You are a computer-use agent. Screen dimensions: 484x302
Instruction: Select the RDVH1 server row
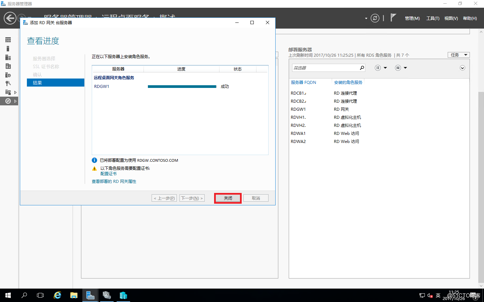(379, 117)
